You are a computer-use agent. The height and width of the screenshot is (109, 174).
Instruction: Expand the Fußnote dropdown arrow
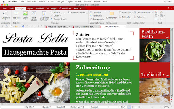click(146, 17)
